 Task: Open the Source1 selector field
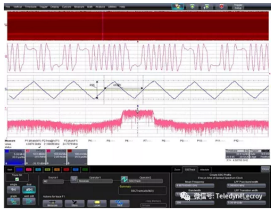[53, 181]
